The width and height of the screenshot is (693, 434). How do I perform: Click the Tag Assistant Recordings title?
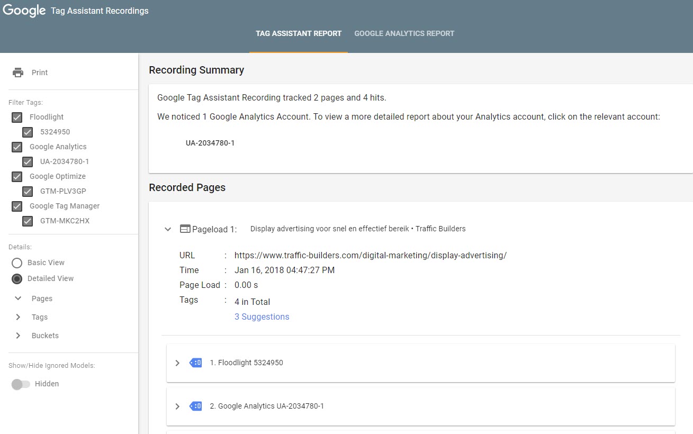click(x=100, y=11)
